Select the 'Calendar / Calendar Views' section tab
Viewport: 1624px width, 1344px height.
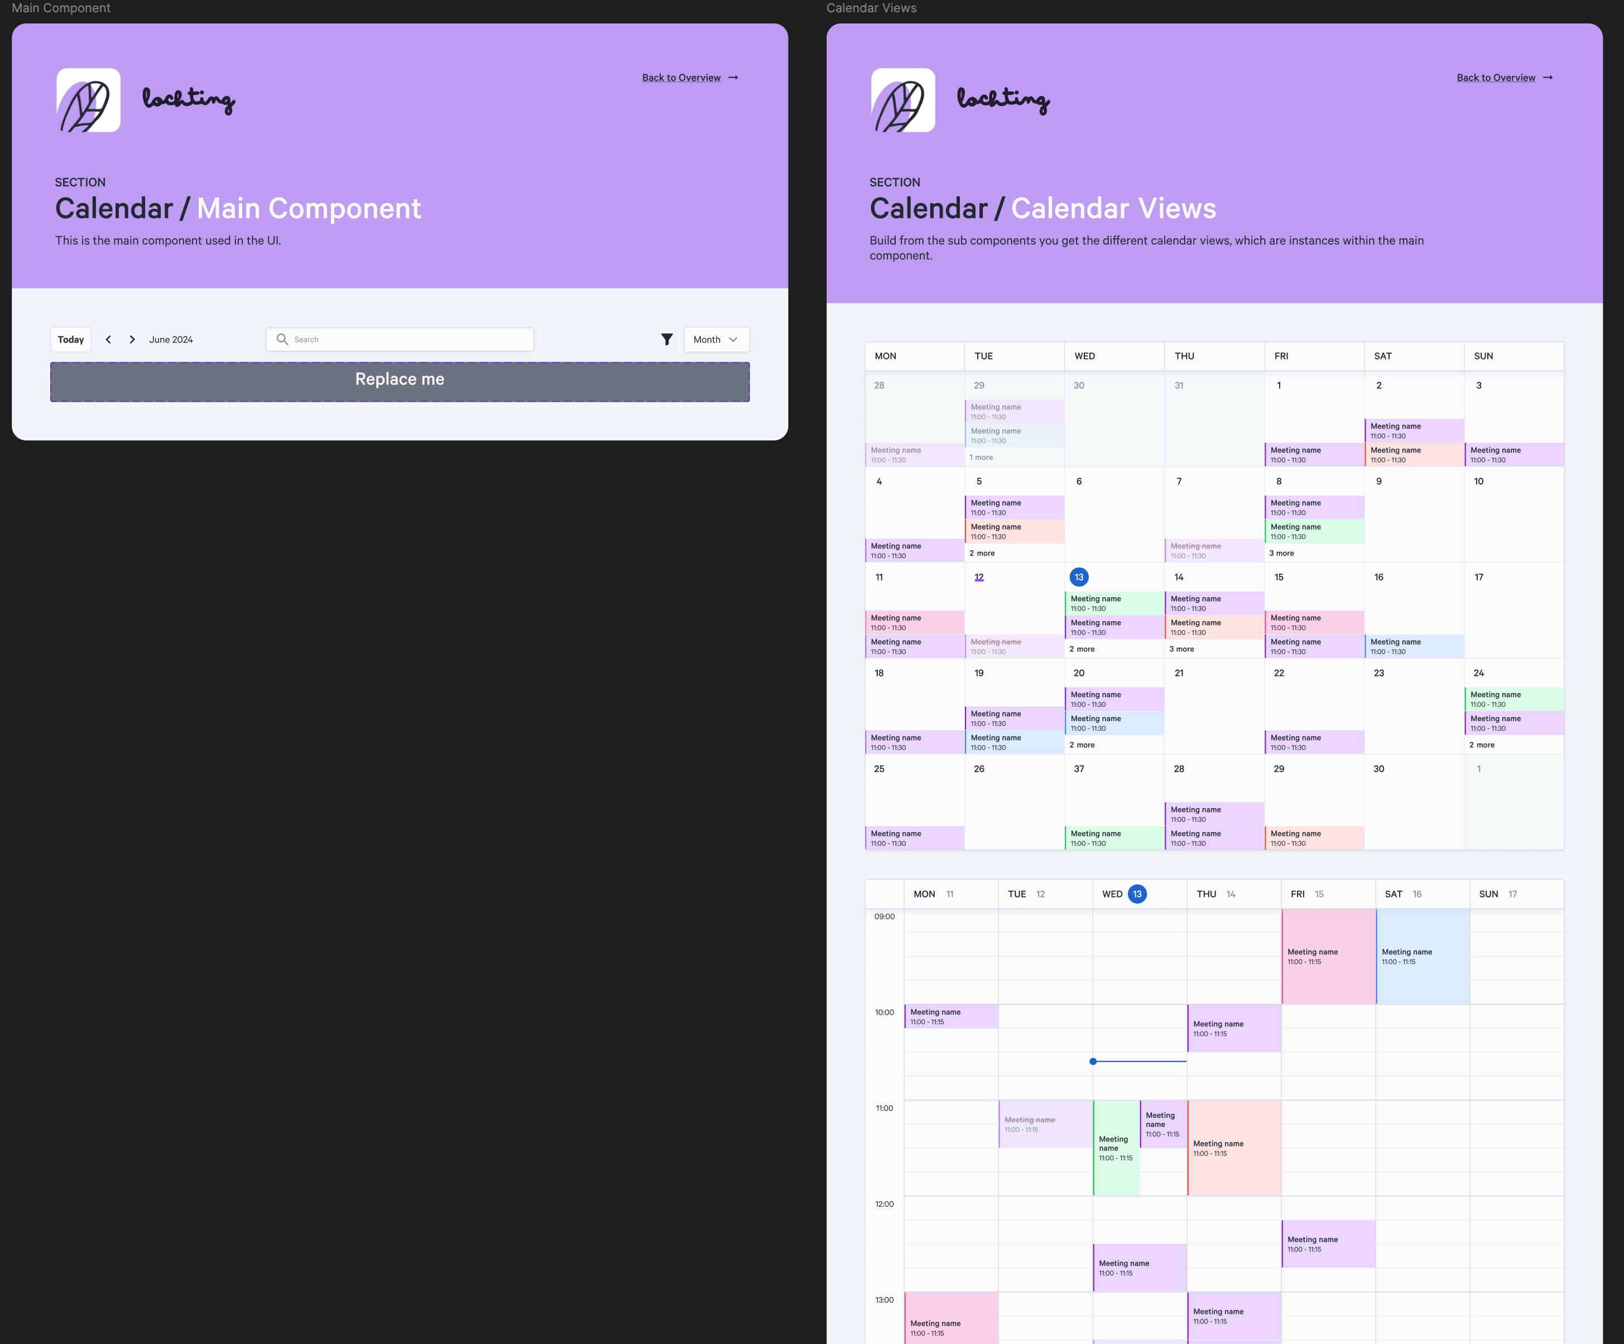(871, 8)
